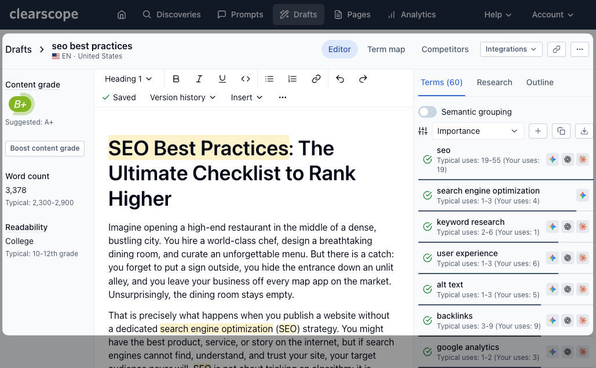Click Gemini icon for the seo term

tap(553, 160)
